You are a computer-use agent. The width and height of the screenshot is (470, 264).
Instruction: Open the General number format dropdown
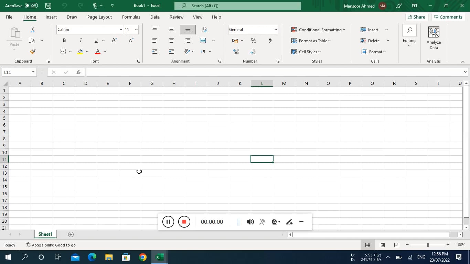(275, 30)
